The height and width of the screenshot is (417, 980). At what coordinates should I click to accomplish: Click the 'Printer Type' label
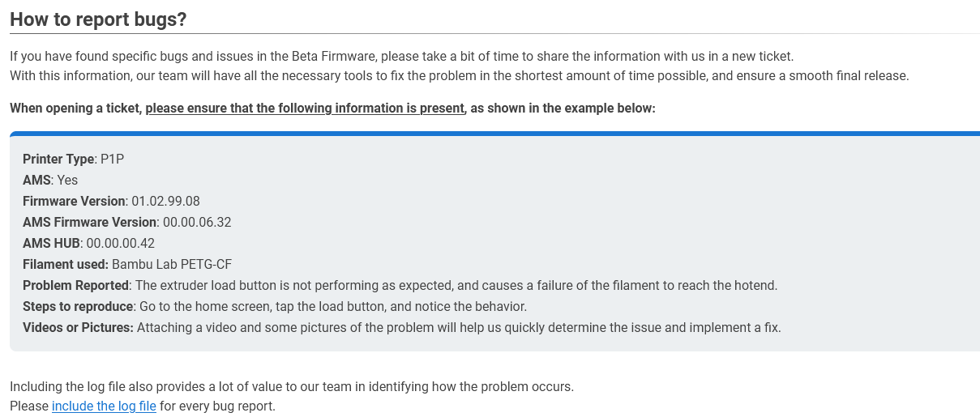pyautogui.click(x=58, y=159)
